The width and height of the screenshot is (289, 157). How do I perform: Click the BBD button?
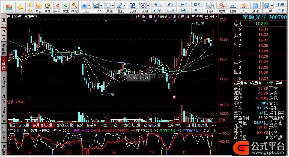click(171, 10)
